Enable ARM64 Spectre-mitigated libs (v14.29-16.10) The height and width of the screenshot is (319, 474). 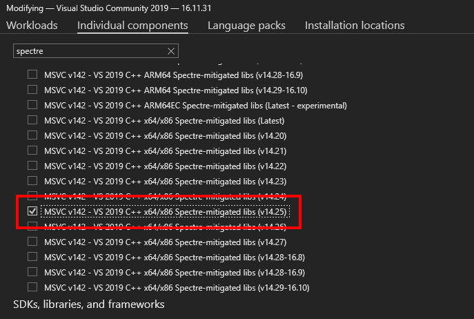(32, 90)
